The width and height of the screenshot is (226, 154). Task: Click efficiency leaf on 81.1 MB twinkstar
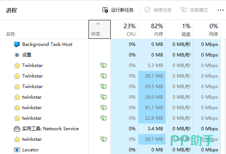pos(104,108)
